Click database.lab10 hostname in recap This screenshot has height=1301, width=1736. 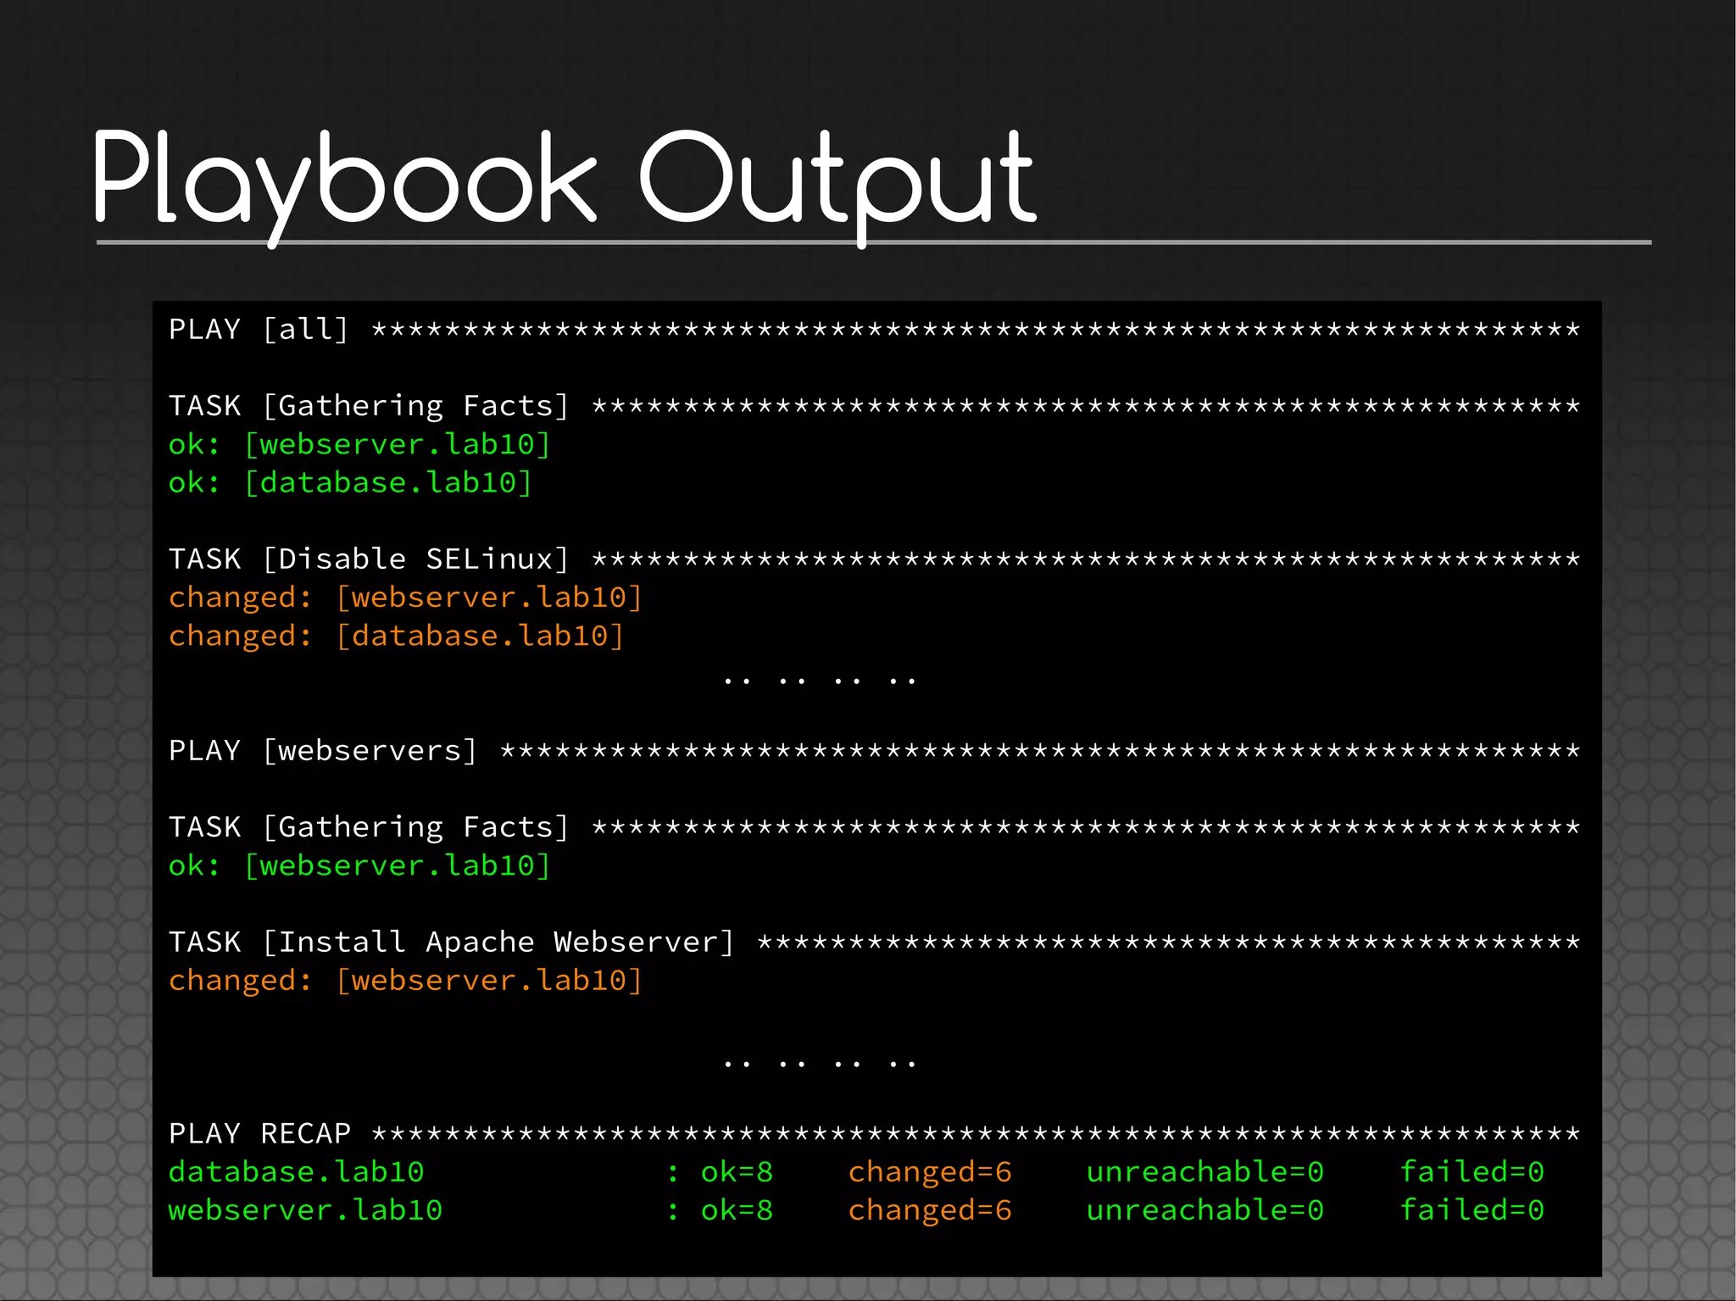click(296, 1172)
